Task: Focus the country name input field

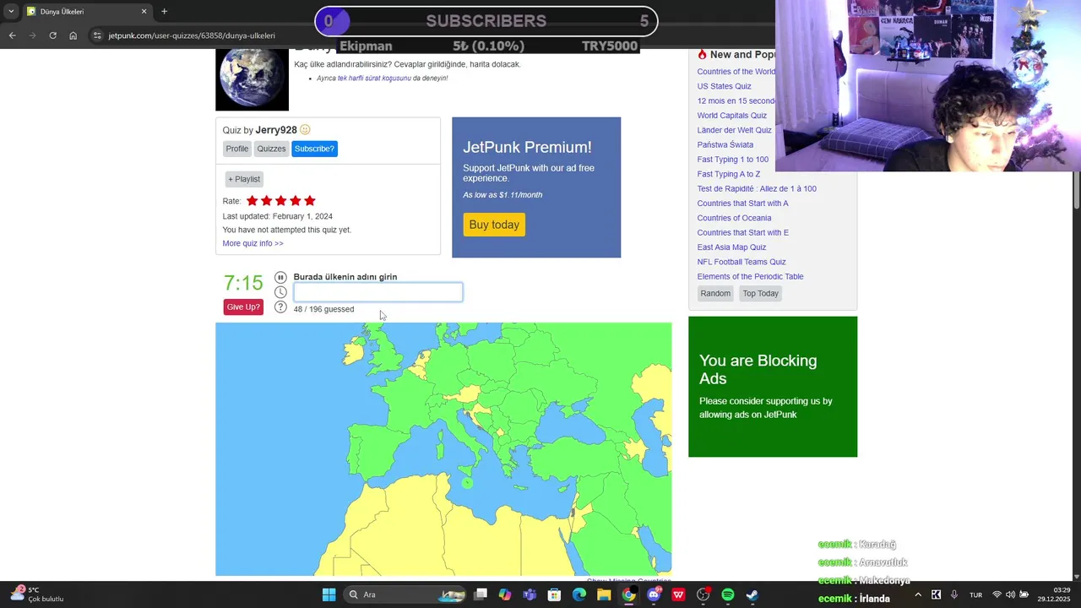Action: point(378,292)
